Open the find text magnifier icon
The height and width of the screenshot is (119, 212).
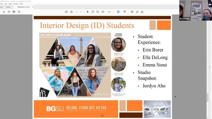[19, 12]
